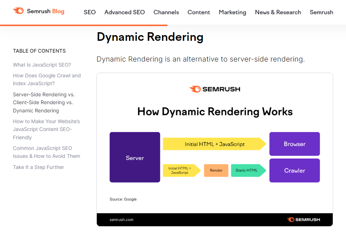Click the small yellow Initial HTML + JavaScript arrow
Image resolution: width=346 pixels, height=233 pixels.
[x=182, y=170]
